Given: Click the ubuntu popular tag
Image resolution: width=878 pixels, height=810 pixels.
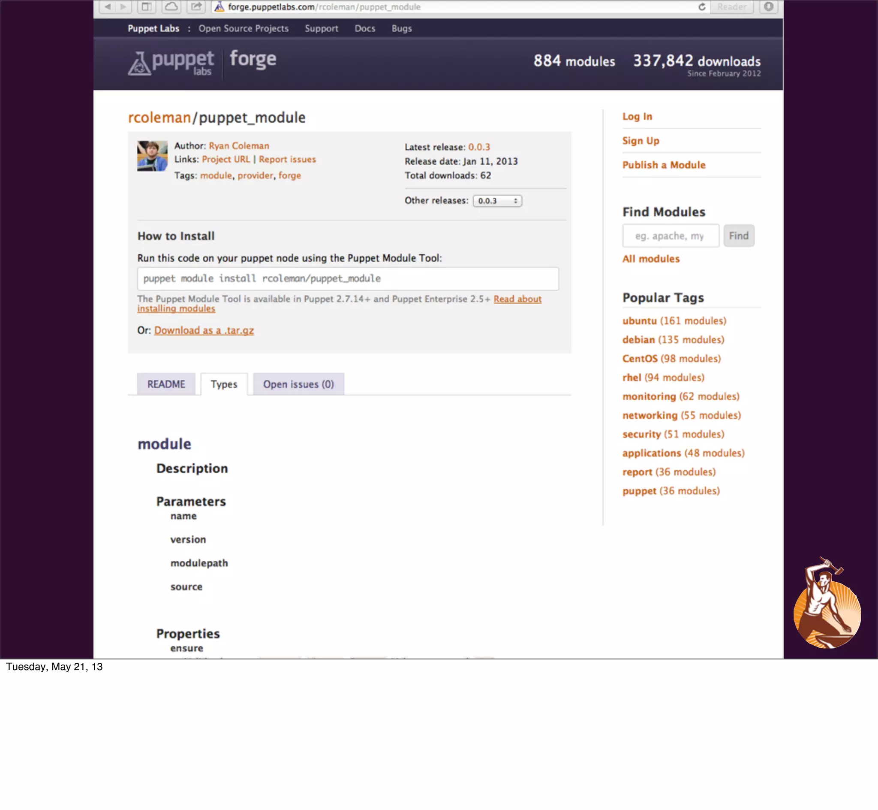Looking at the screenshot, I should tap(639, 321).
